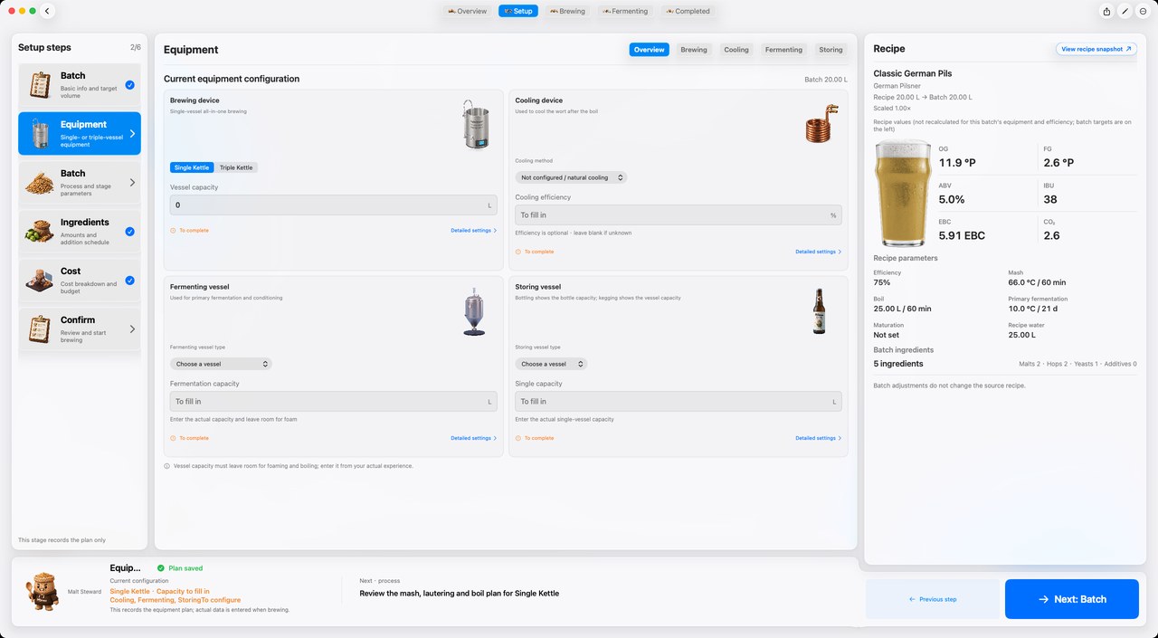Image resolution: width=1158 pixels, height=638 pixels.
Task: Click the storing vessel bottle image
Action: coord(819,312)
